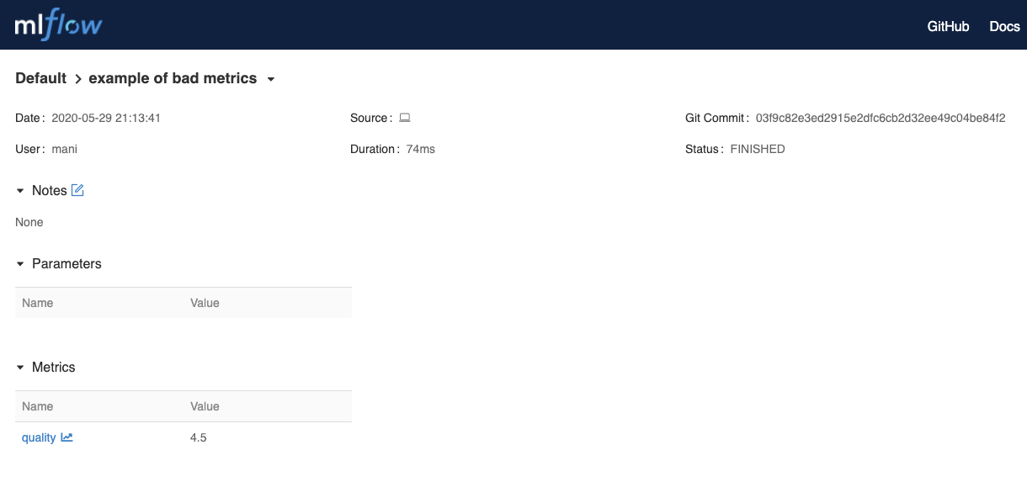Open the run name dropdown caret
The height and width of the screenshot is (487, 1027).
[x=270, y=78]
